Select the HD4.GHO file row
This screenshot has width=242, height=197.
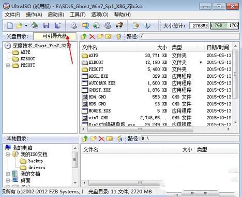[156, 97]
